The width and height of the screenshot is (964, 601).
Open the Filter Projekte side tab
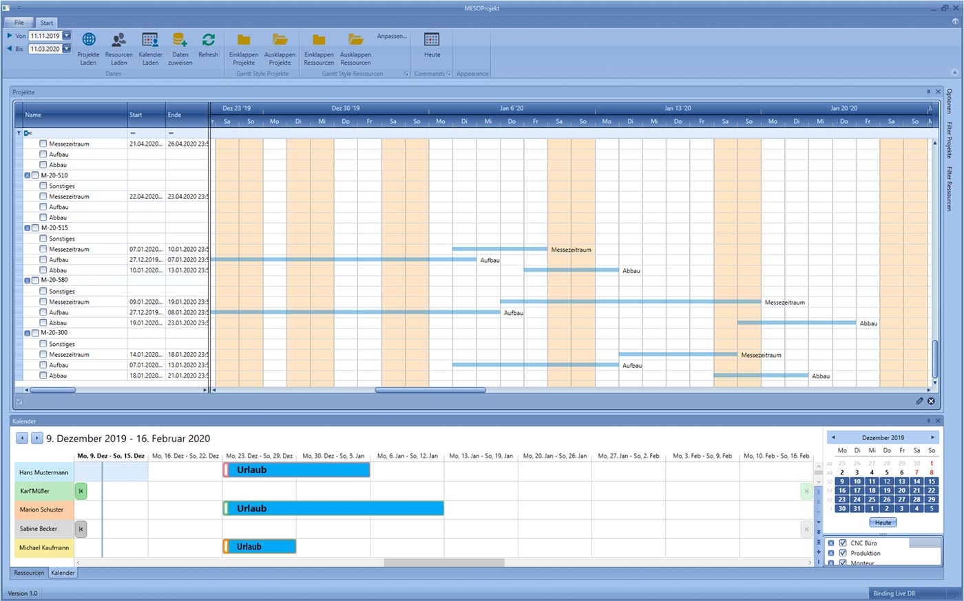point(950,140)
